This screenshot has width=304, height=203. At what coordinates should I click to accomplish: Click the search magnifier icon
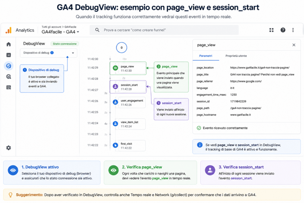97,30
